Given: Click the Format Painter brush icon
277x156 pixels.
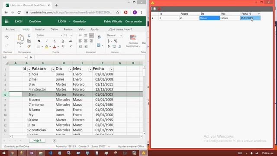Looking at the screenshot, I should coord(29,46).
